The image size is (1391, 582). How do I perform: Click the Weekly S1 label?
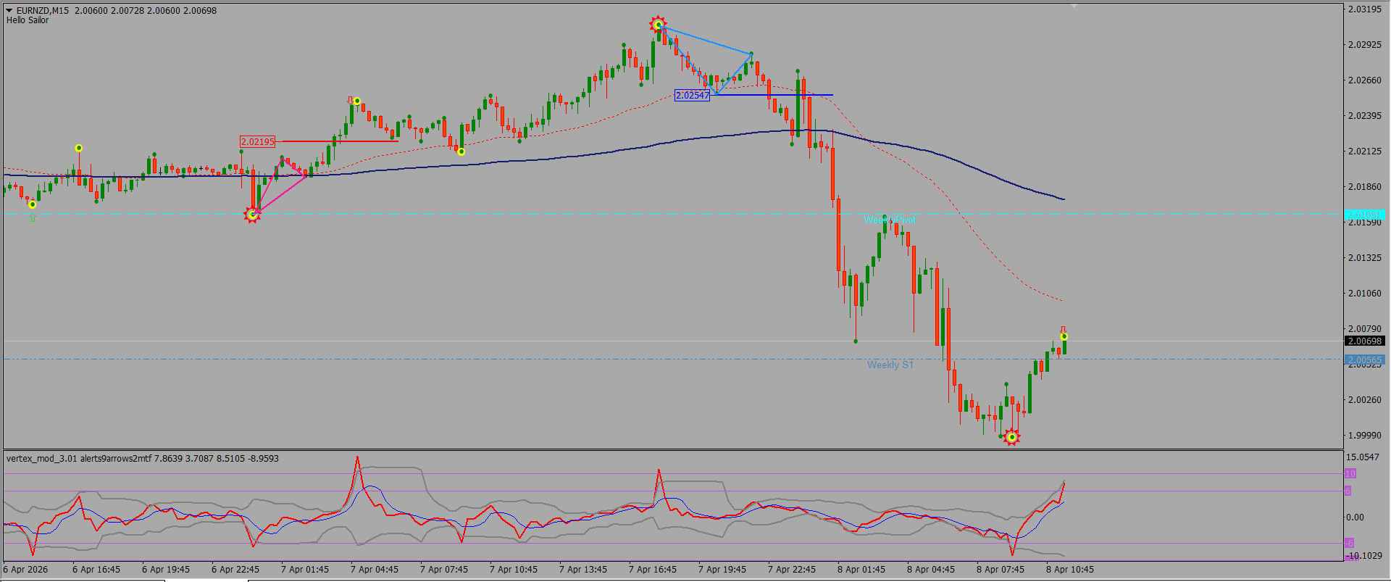point(890,365)
